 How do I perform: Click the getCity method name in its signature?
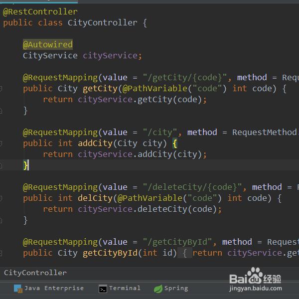(100, 89)
